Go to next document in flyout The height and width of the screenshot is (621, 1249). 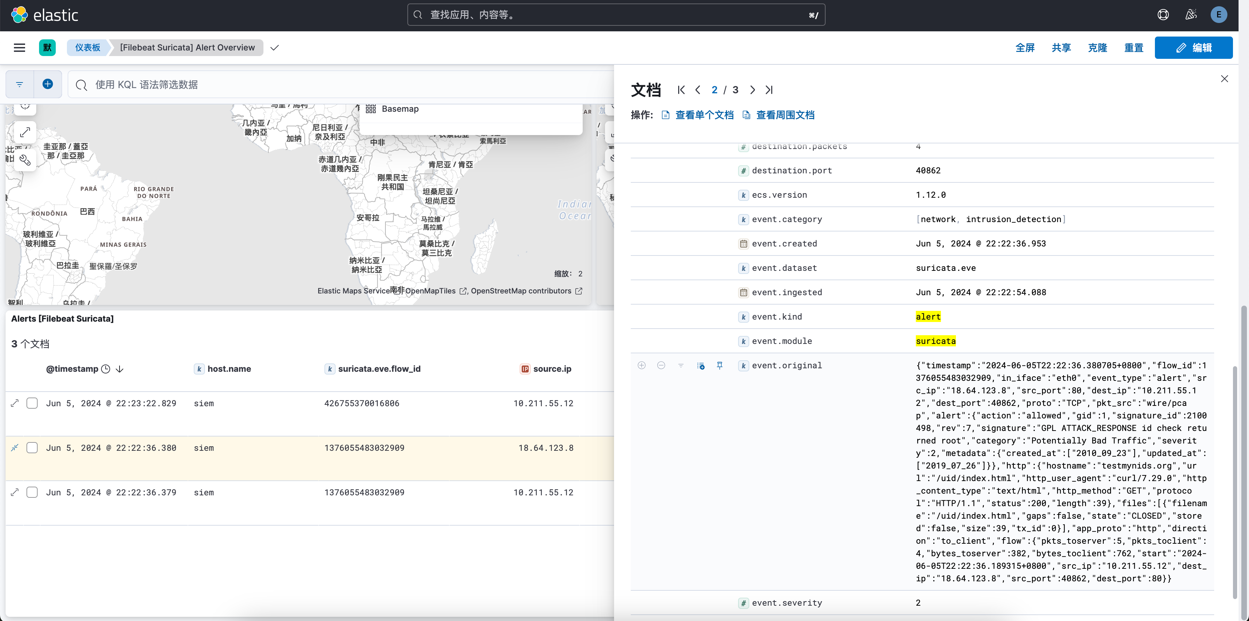click(752, 90)
